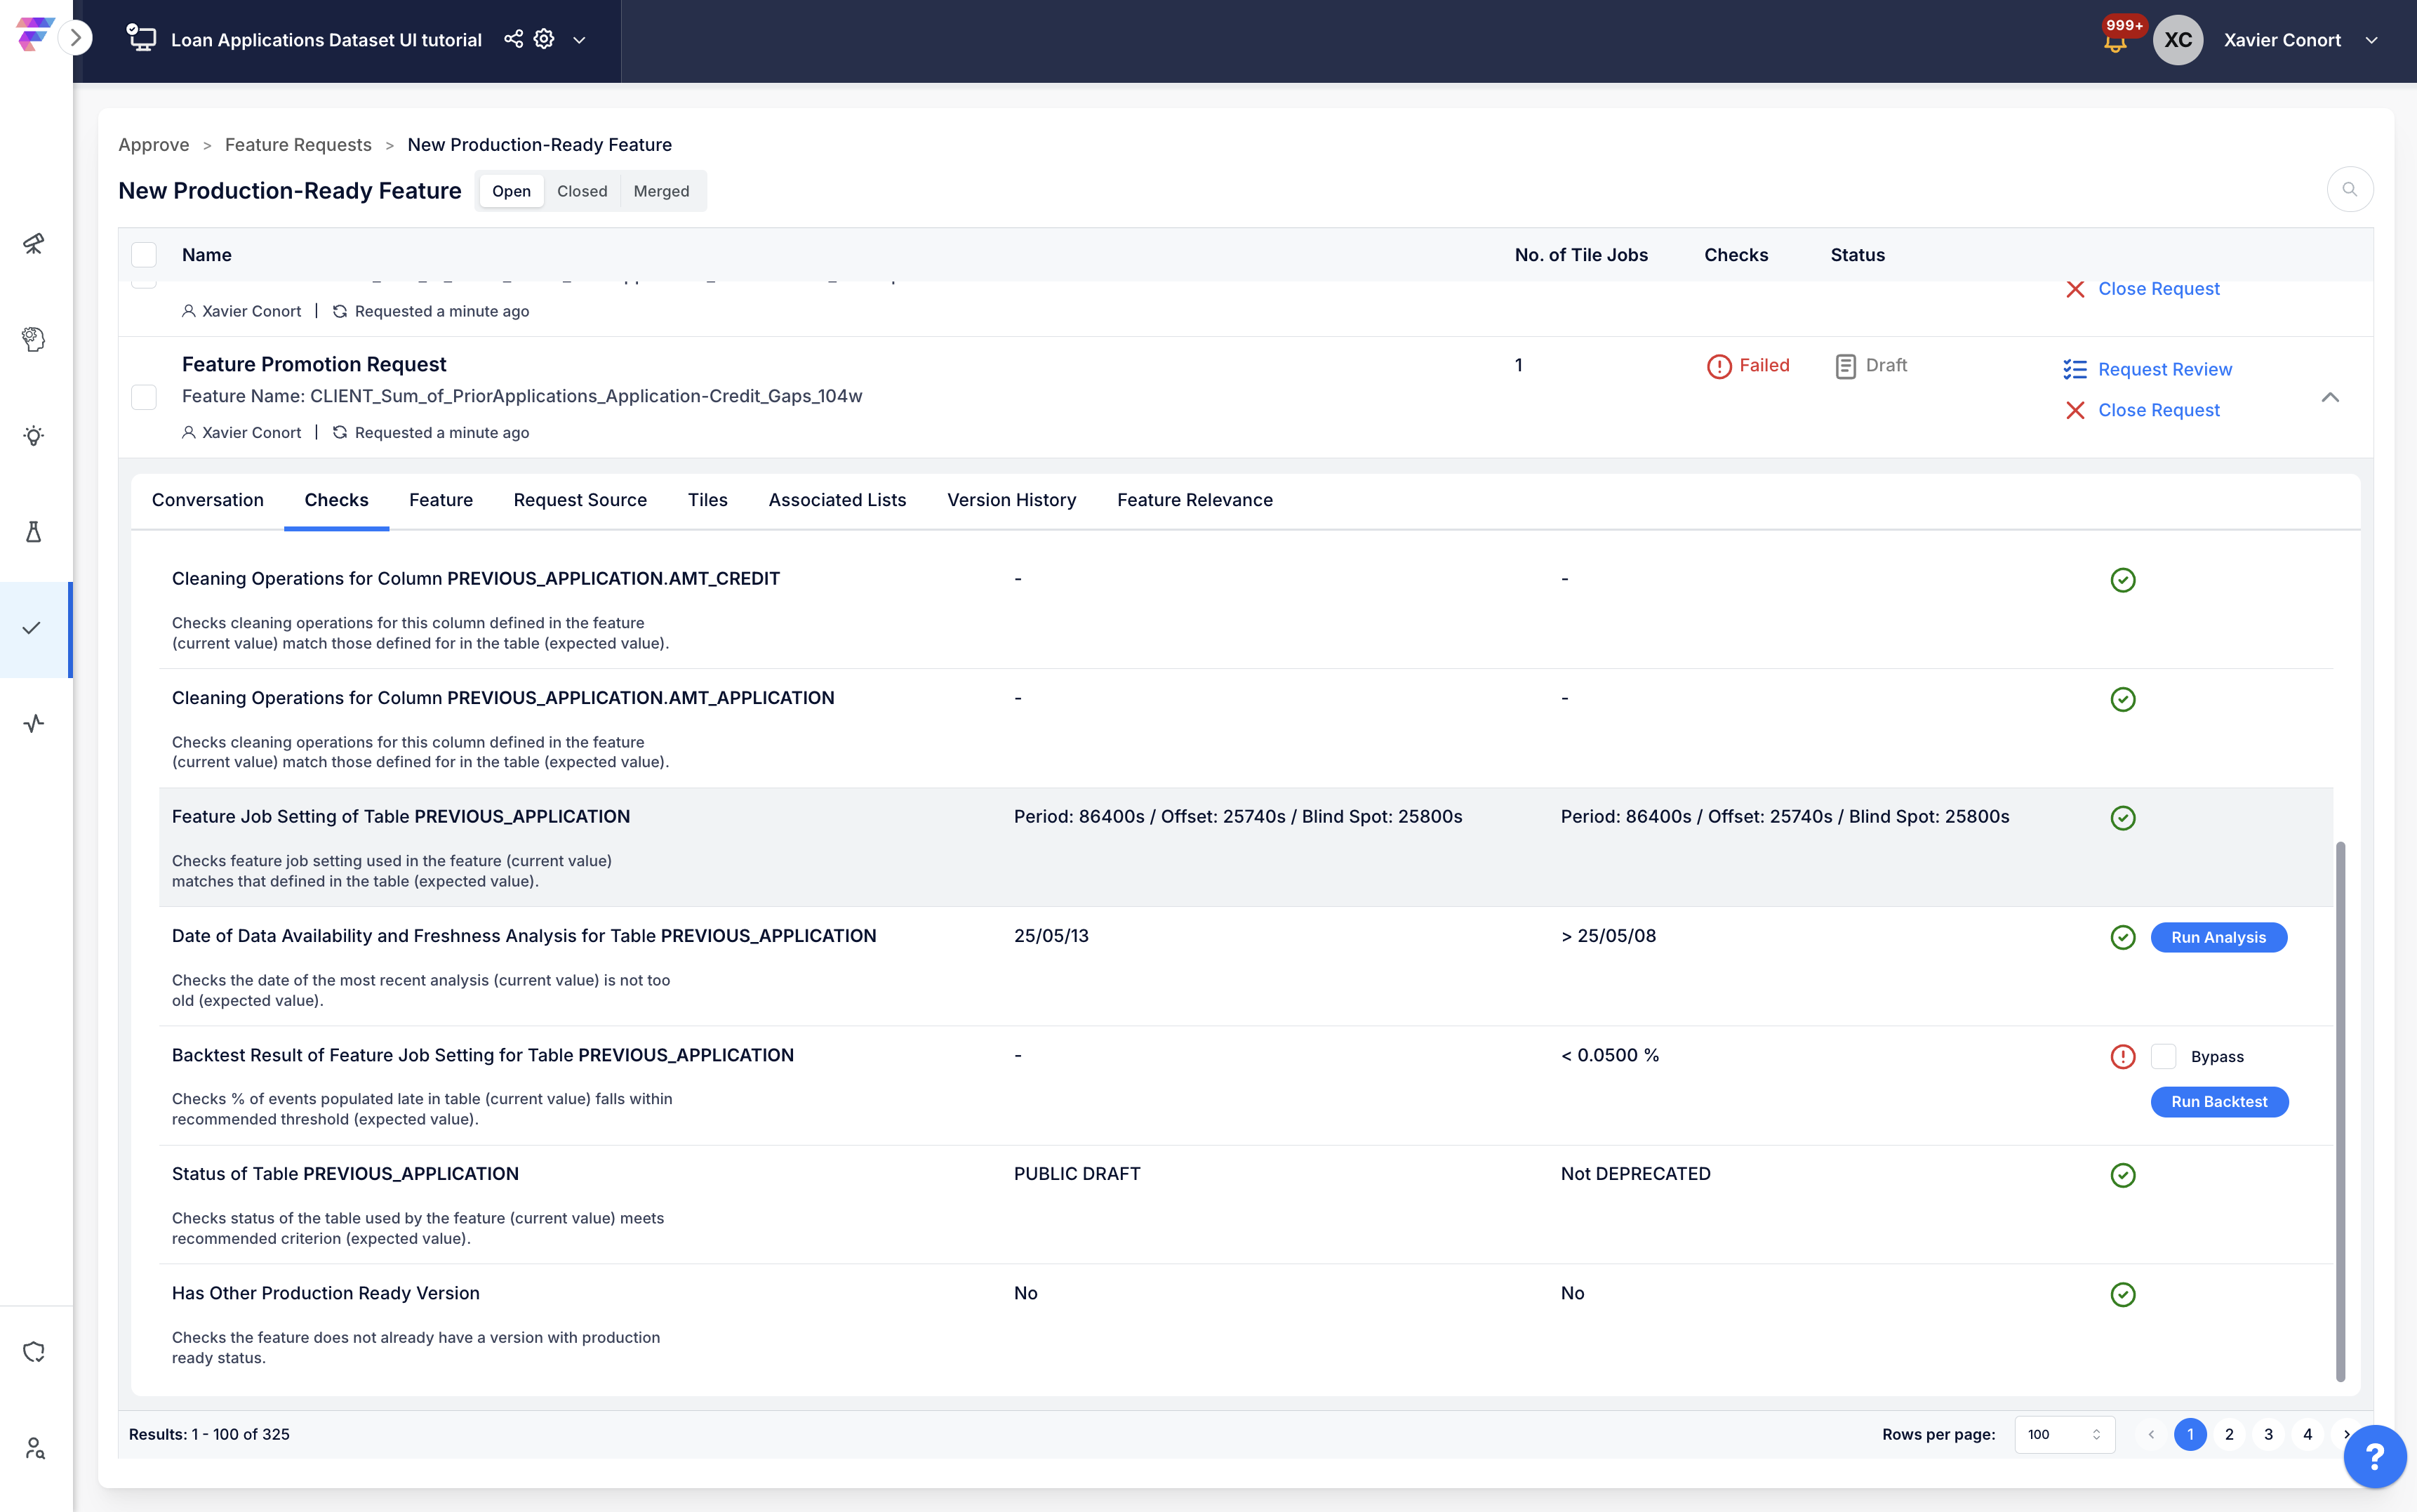Viewport: 2417px width, 1512px height.
Task: Click the checks list vertical scrollbar
Action: pyautogui.click(x=2340, y=1110)
